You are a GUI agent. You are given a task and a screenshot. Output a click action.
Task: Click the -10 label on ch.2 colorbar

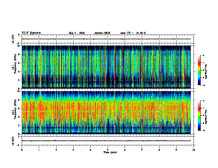(x=203, y=131)
